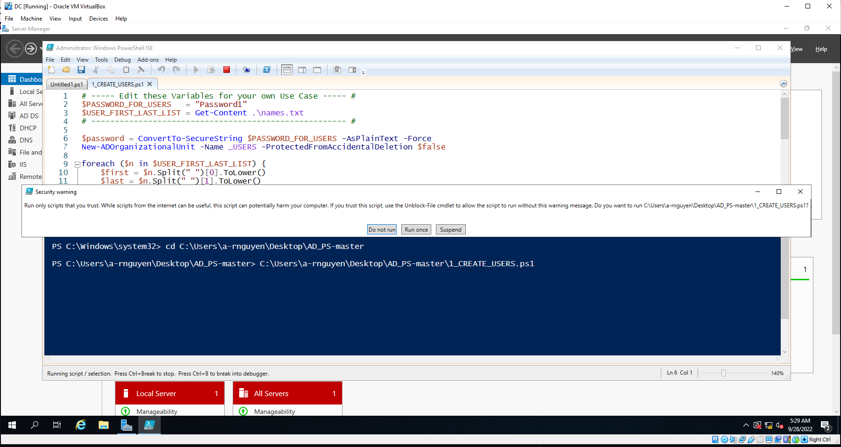Click the Redo arrow icon
The image size is (841, 447).
click(176, 70)
